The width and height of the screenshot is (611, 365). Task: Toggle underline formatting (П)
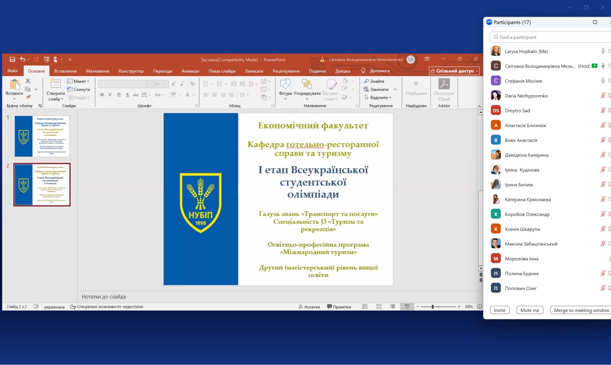119,95
